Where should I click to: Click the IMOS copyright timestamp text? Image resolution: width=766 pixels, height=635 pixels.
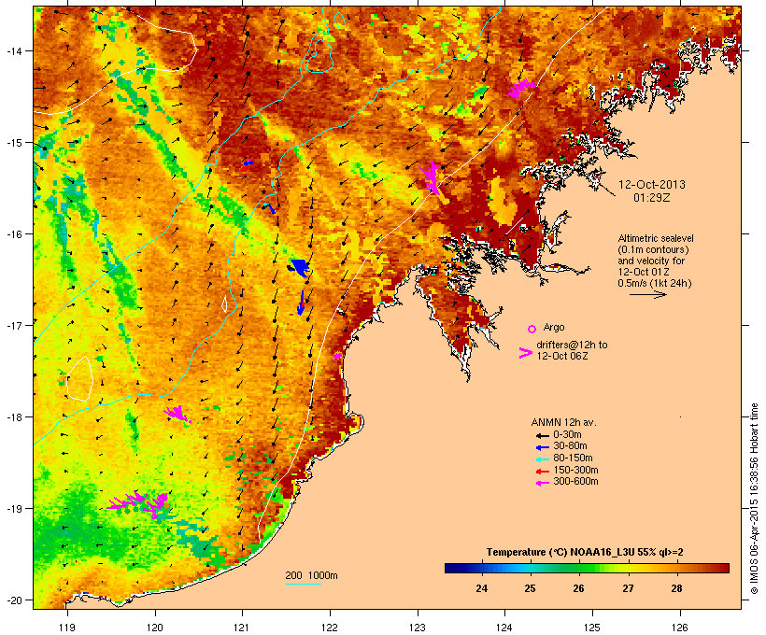[x=754, y=499]
